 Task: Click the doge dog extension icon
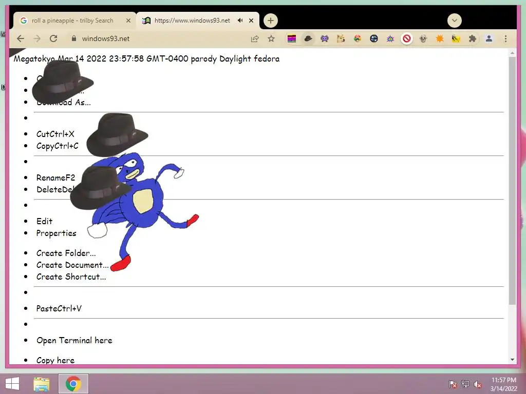(341, 39)
